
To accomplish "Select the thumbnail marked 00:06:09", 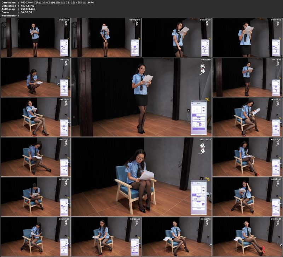I will [x=177, y=37].
